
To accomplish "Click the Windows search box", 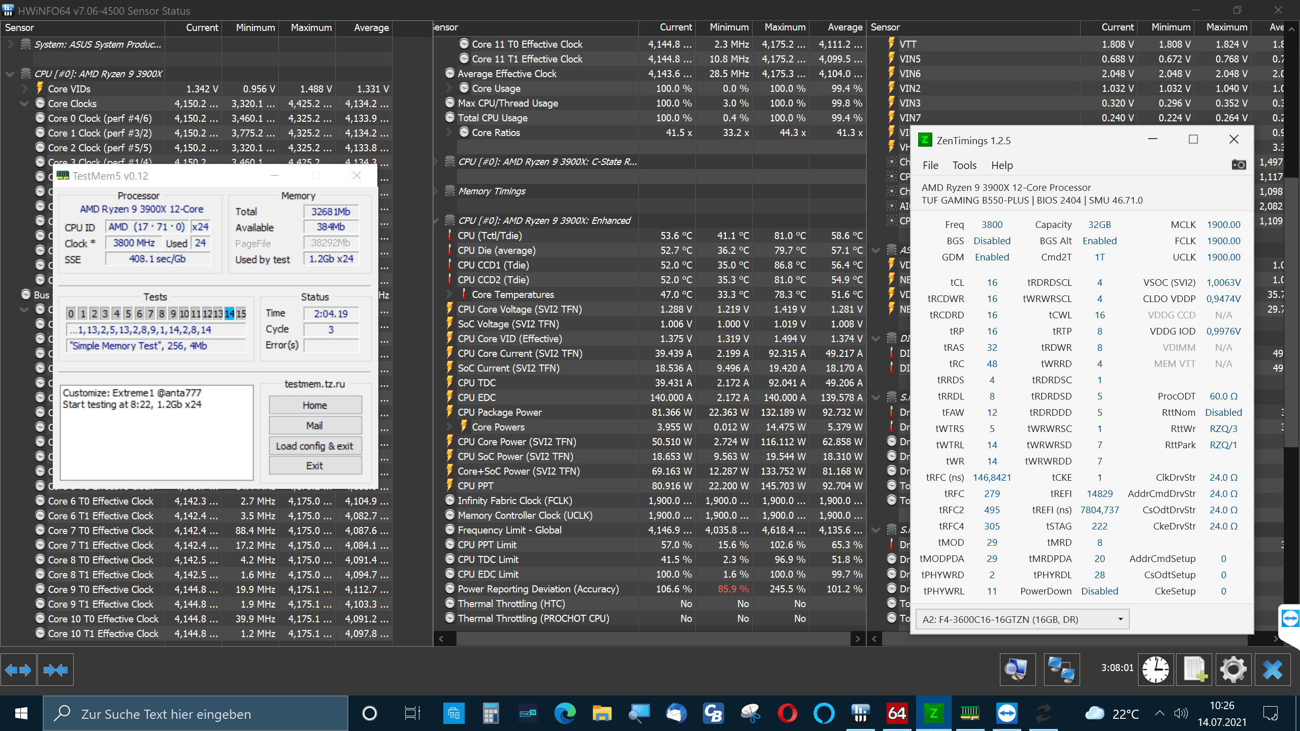I will coord(196,714).
